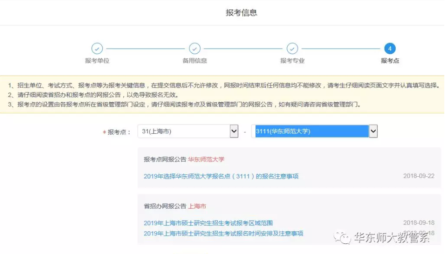Open the 3111(华东师范大学) exam site dropdown

(314, 131)
